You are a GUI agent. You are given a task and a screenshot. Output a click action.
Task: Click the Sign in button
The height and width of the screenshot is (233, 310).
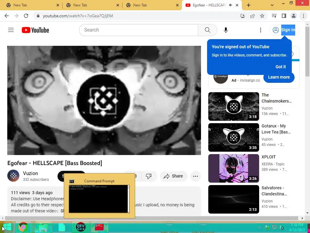[x=284, y=30]
